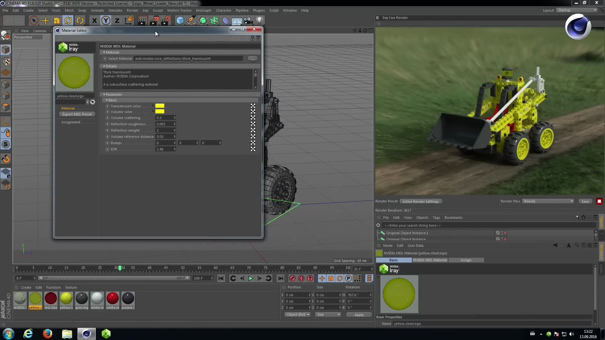Add a Light object from toolbar
This screenshot has height=340, width=605.
click(259, 21)
